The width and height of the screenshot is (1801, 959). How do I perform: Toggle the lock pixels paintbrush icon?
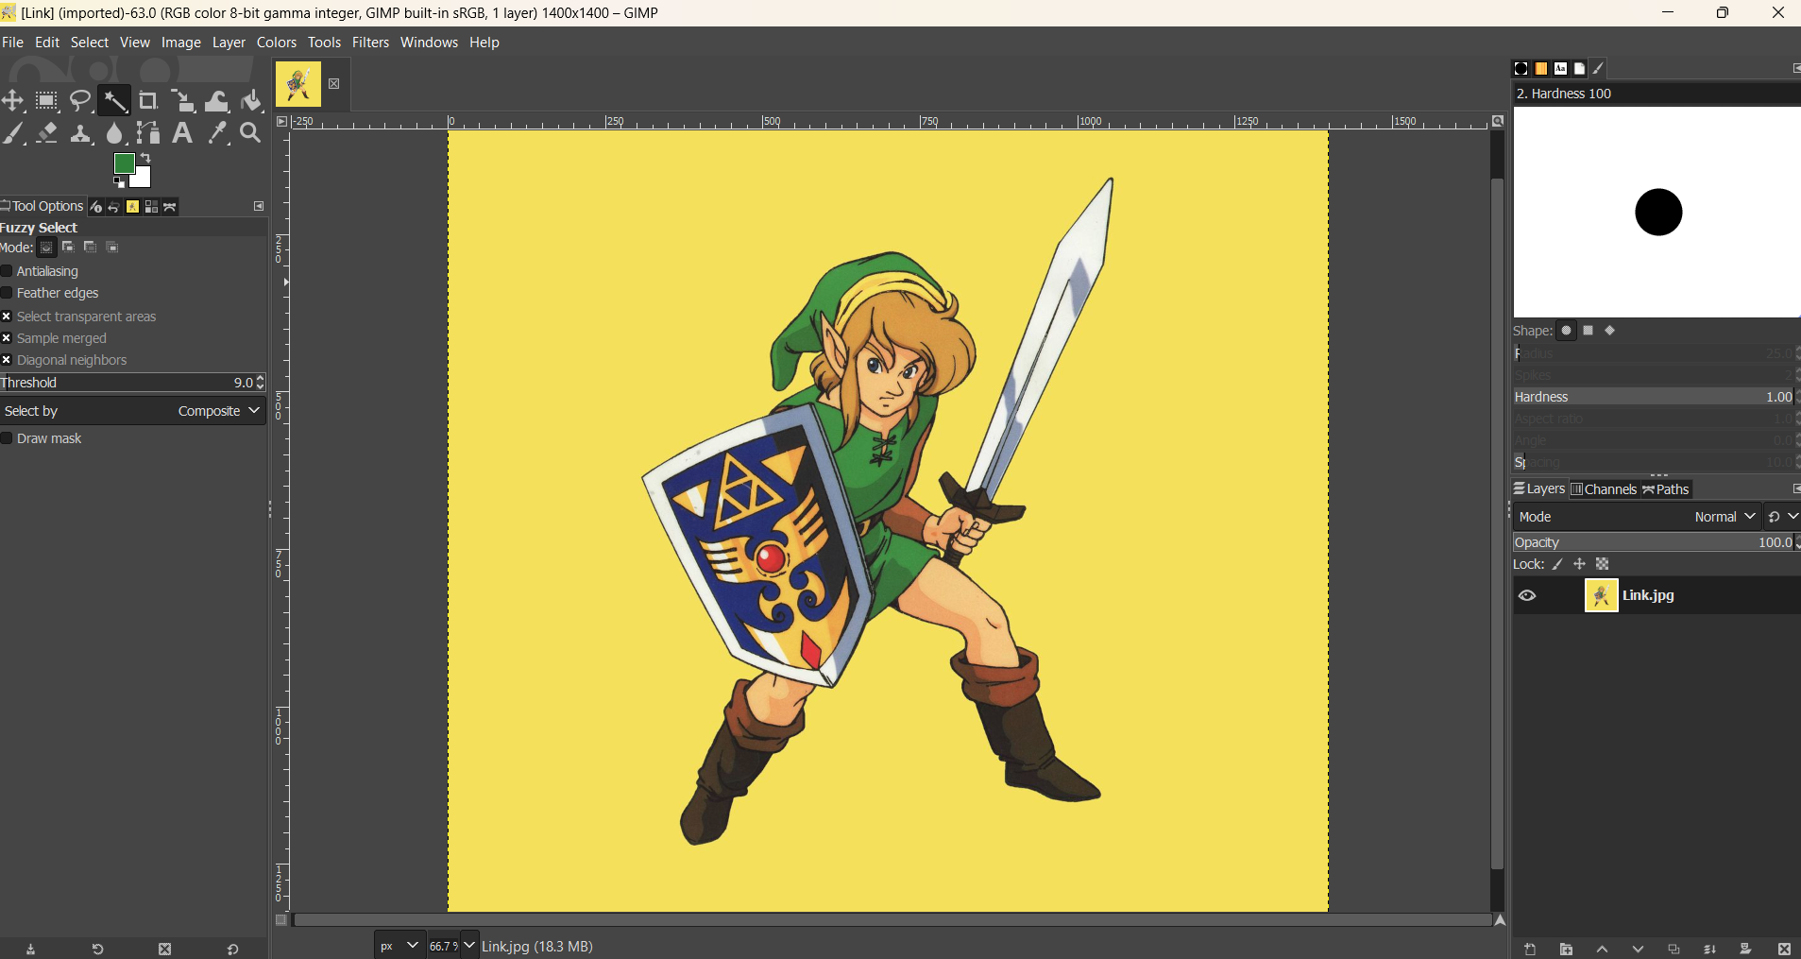tap(1557, 564)
